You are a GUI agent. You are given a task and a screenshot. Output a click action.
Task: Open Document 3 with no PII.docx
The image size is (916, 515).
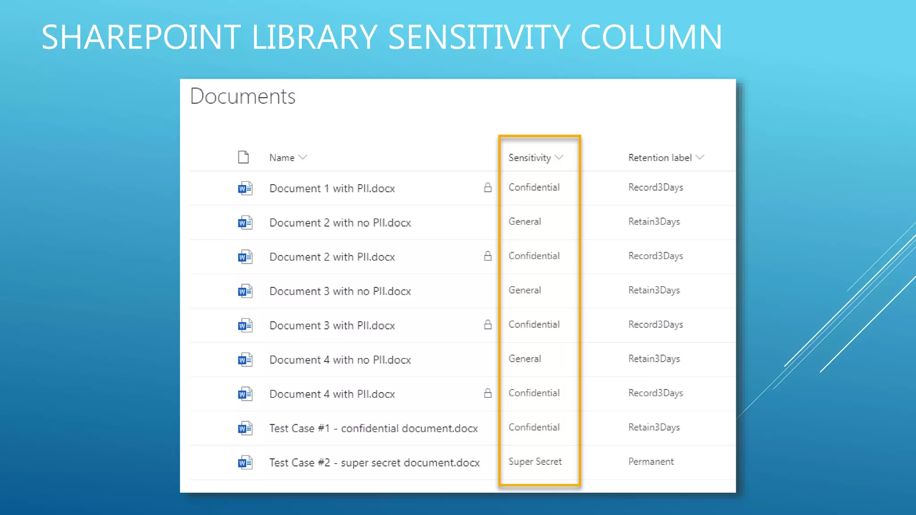tap(340, 291)
